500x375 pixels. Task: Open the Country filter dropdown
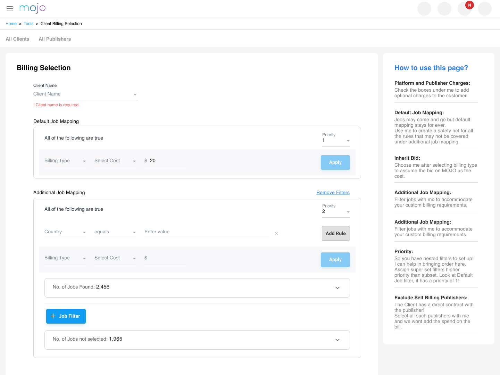(65, 232)
